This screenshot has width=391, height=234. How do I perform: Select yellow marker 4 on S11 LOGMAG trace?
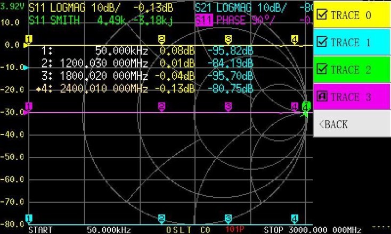[295, 39]
